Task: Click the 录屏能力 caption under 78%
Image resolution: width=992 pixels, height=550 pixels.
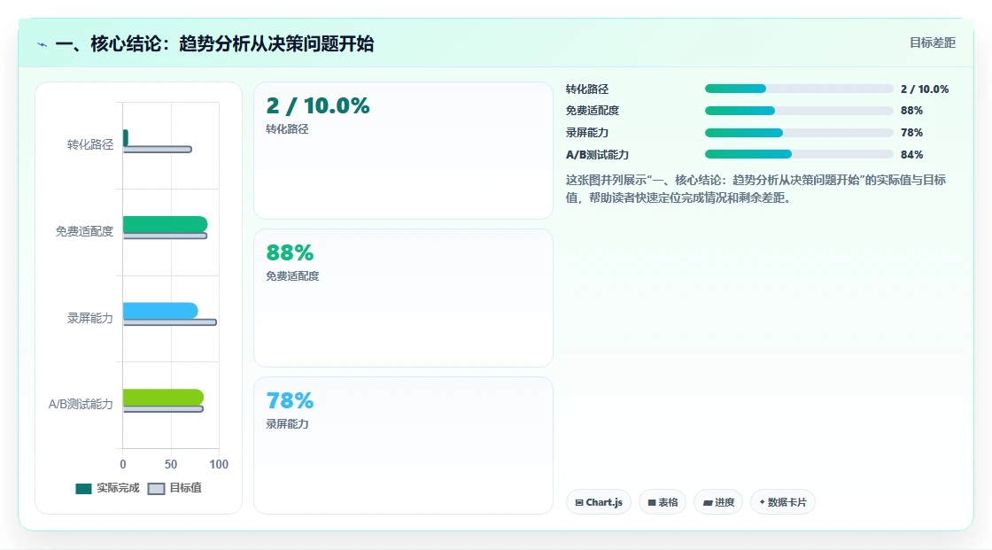Action: [x=287, y=424]
